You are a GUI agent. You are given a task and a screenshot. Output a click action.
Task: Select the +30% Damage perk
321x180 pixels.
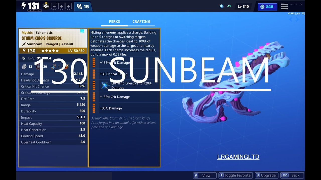coord(129,108)
